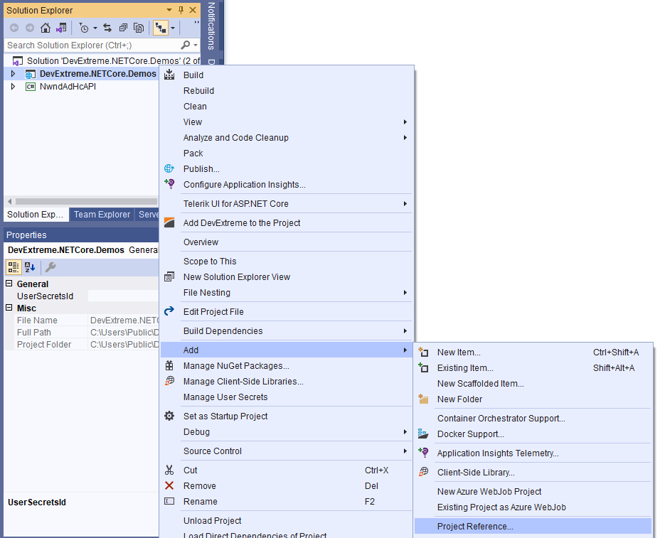Click the Search Solution Explorer field

point(92,45)
